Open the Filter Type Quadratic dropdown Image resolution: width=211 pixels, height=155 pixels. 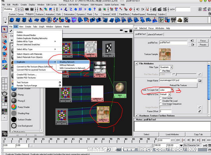click(171, 67)
